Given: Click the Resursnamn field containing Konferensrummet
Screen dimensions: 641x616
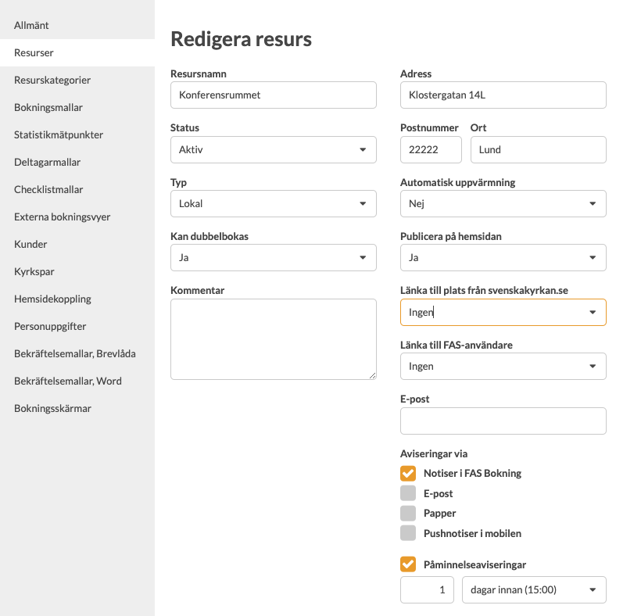Looking at the screenshot, I should [x=274, y=95].
